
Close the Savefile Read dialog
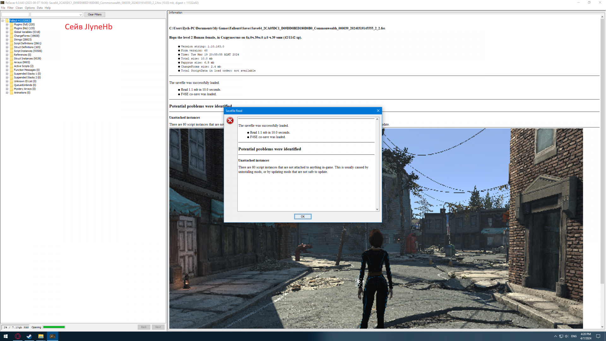pos(378,111)
